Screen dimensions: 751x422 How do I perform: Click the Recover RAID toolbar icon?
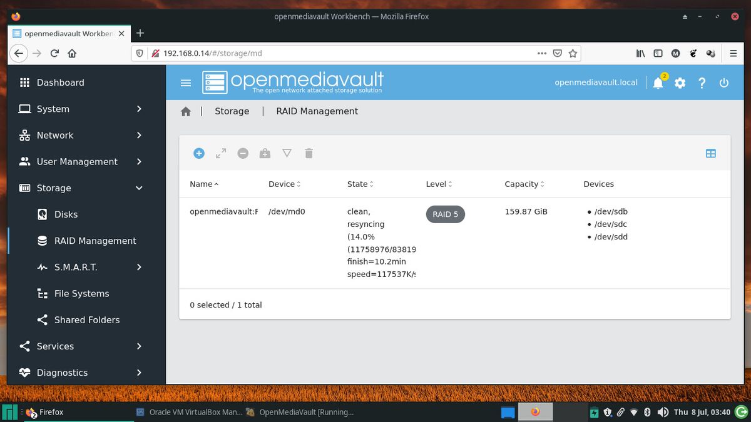[x=265, y=153]
